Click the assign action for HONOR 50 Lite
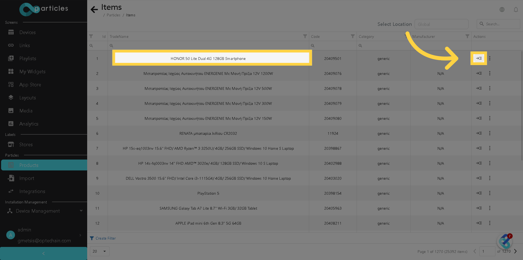 pos(479,58)
